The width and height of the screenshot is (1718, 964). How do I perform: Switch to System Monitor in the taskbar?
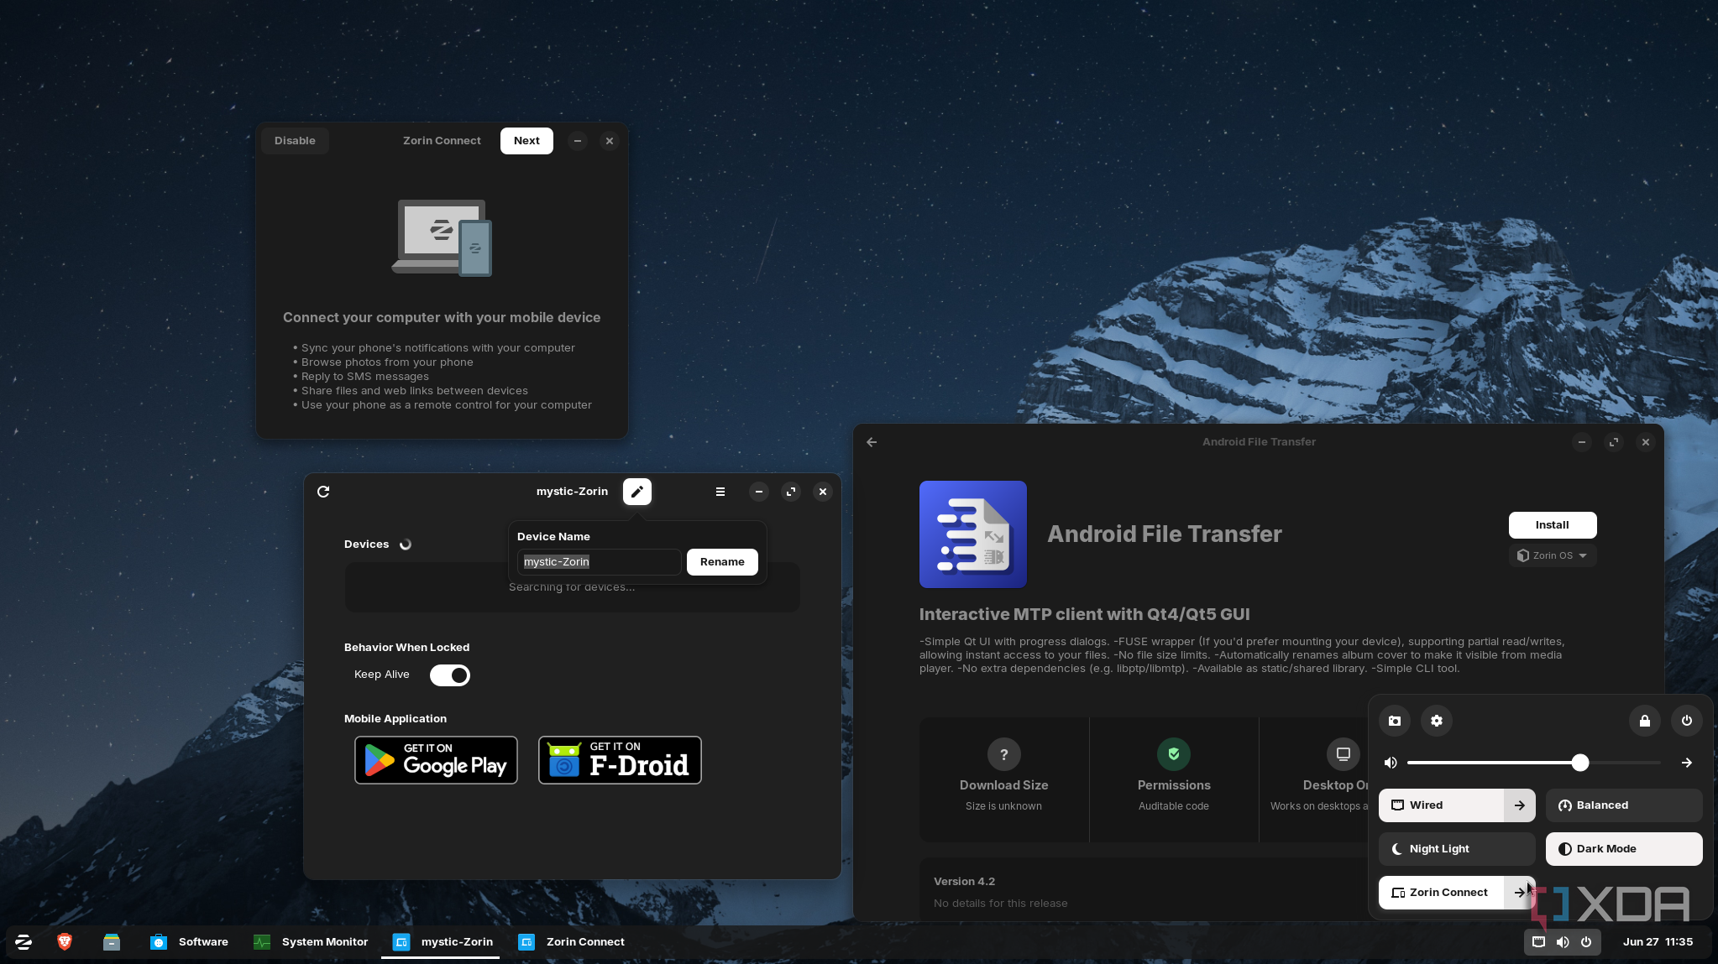coord(312,941)
